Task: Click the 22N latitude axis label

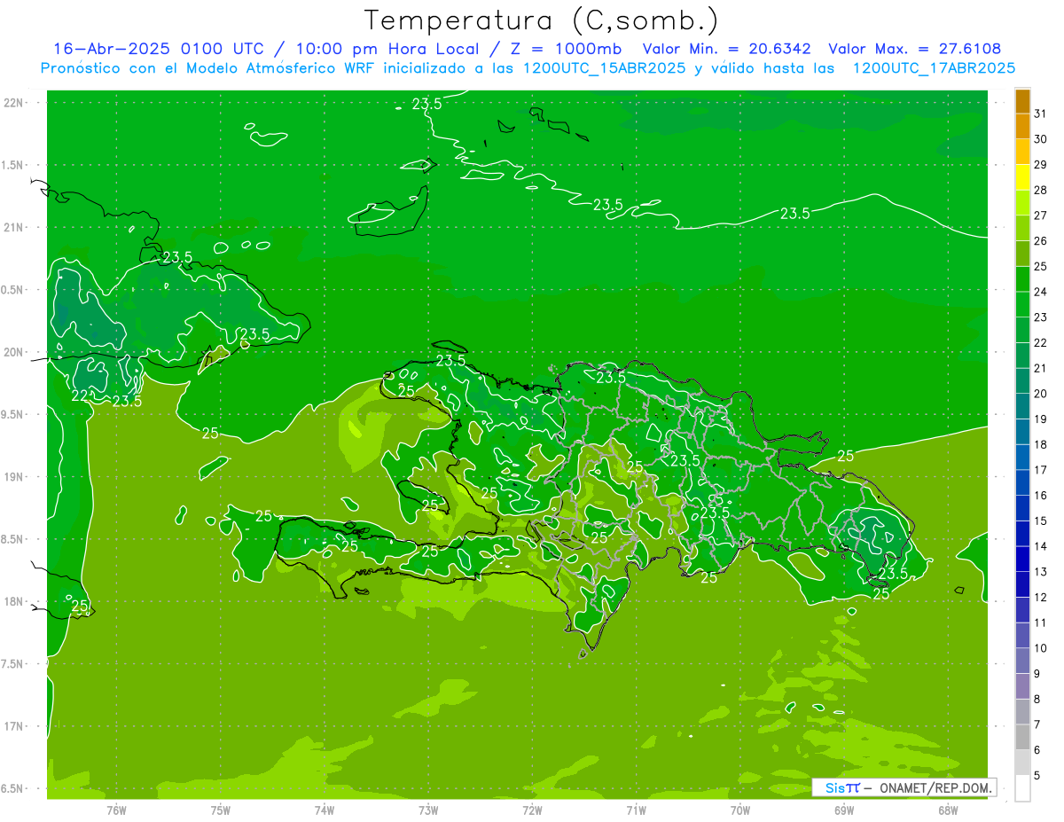Action: point(15,102)
